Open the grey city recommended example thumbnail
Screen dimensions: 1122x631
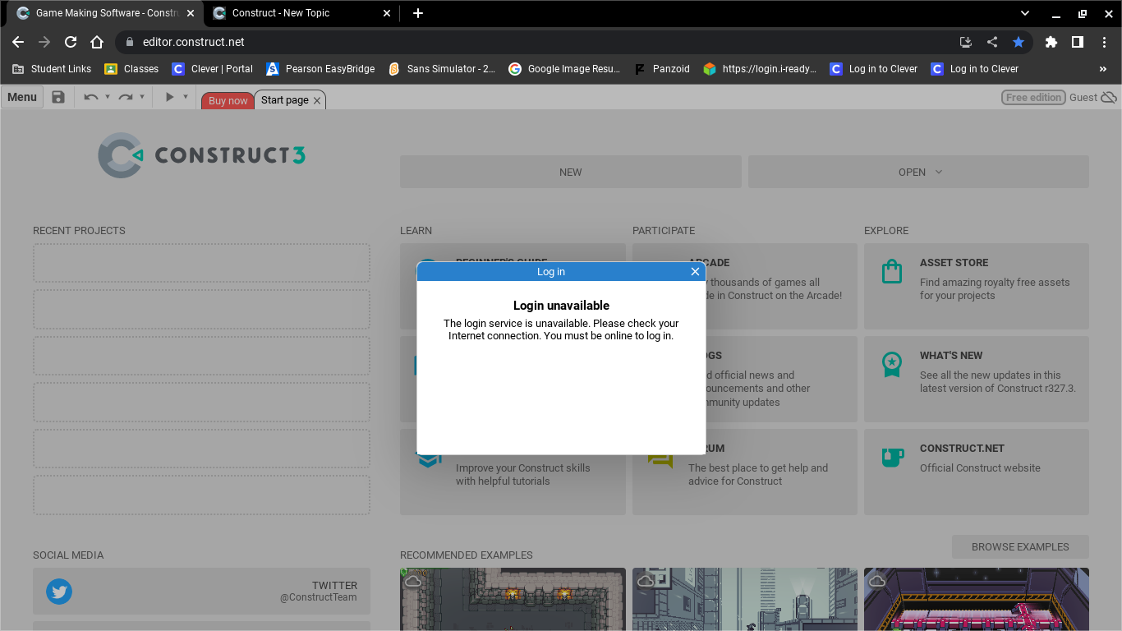point(745,600)
